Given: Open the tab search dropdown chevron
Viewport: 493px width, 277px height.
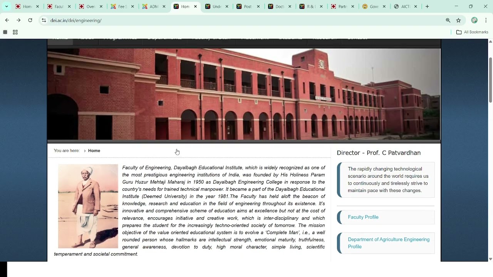Looking at the screenshot, I should pyautogui.click(x=7, y=7).
